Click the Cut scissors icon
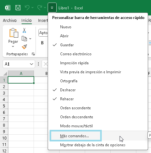 pyautogui.click(x=24, y=30)
